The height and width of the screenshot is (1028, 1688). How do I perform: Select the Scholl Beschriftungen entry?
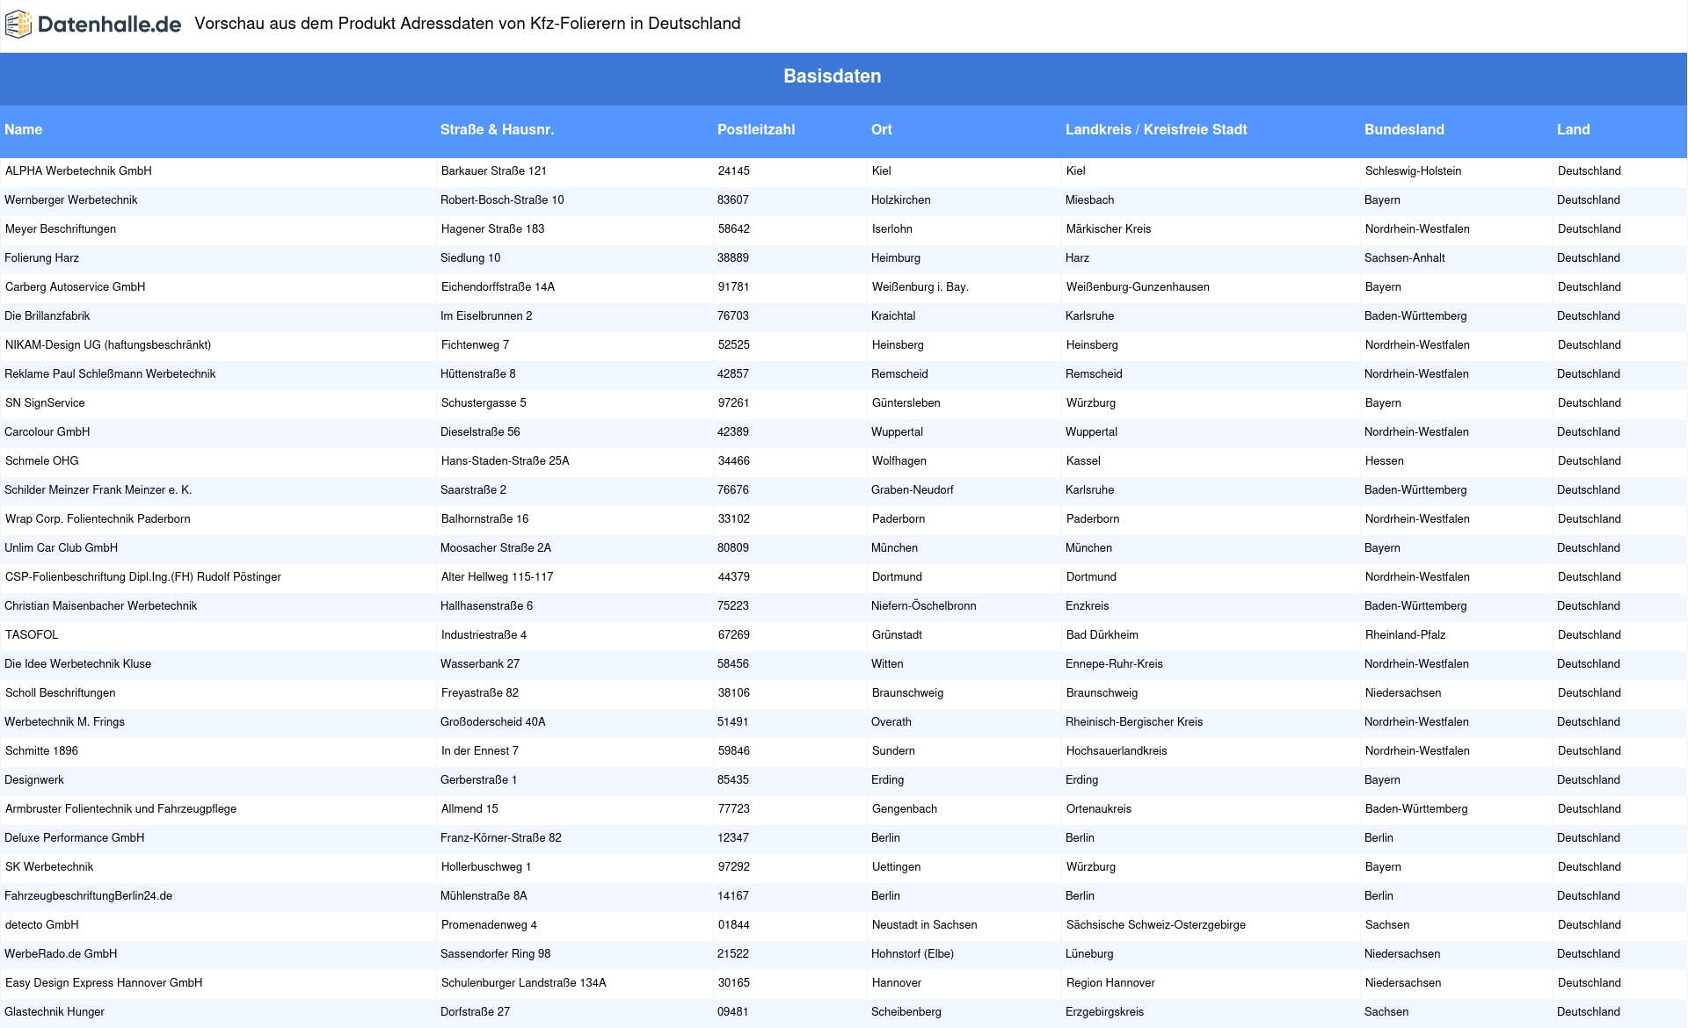point(61,693)
